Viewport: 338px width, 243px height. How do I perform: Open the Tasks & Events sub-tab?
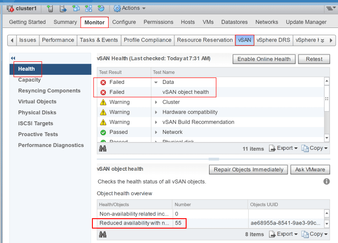tap(99, 40)
